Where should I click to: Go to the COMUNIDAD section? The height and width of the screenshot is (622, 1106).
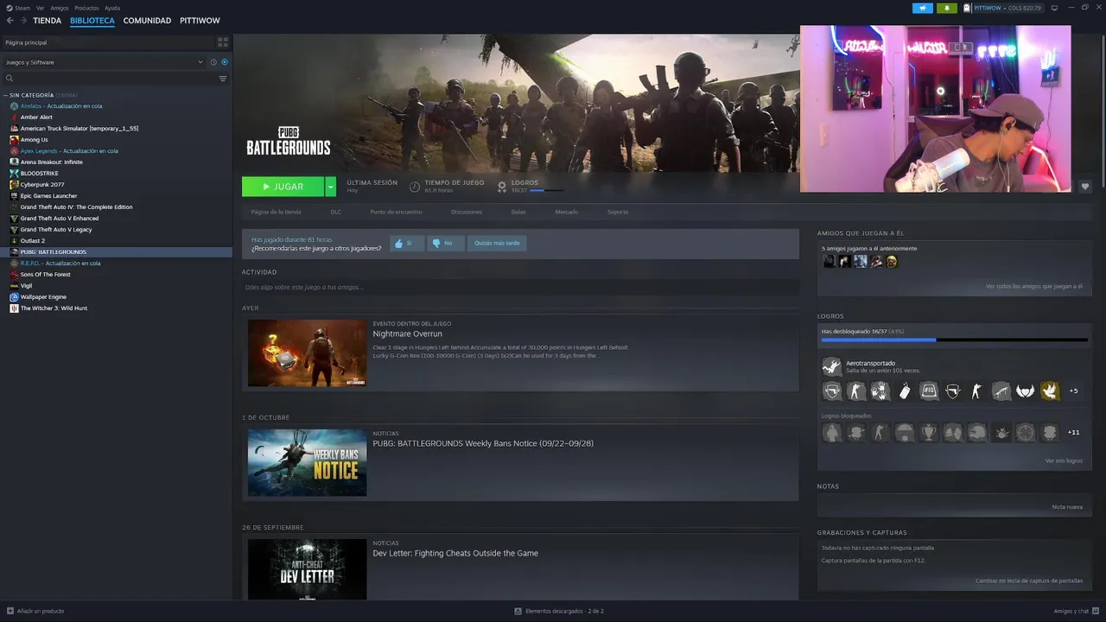pos(147,21)
